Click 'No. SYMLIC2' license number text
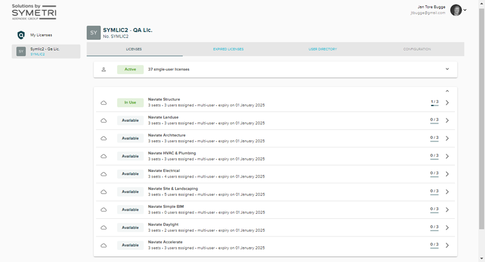This screenshot has width=485, height=262. click(x=116, y=36)
